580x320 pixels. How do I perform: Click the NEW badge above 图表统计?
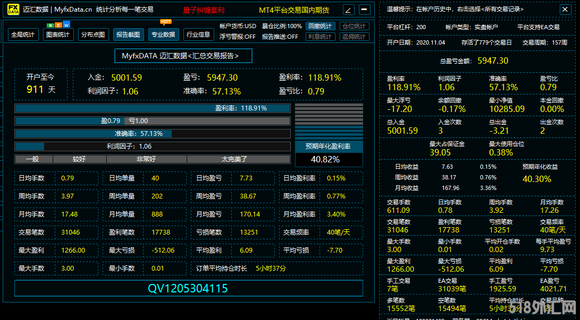point(58,25)
